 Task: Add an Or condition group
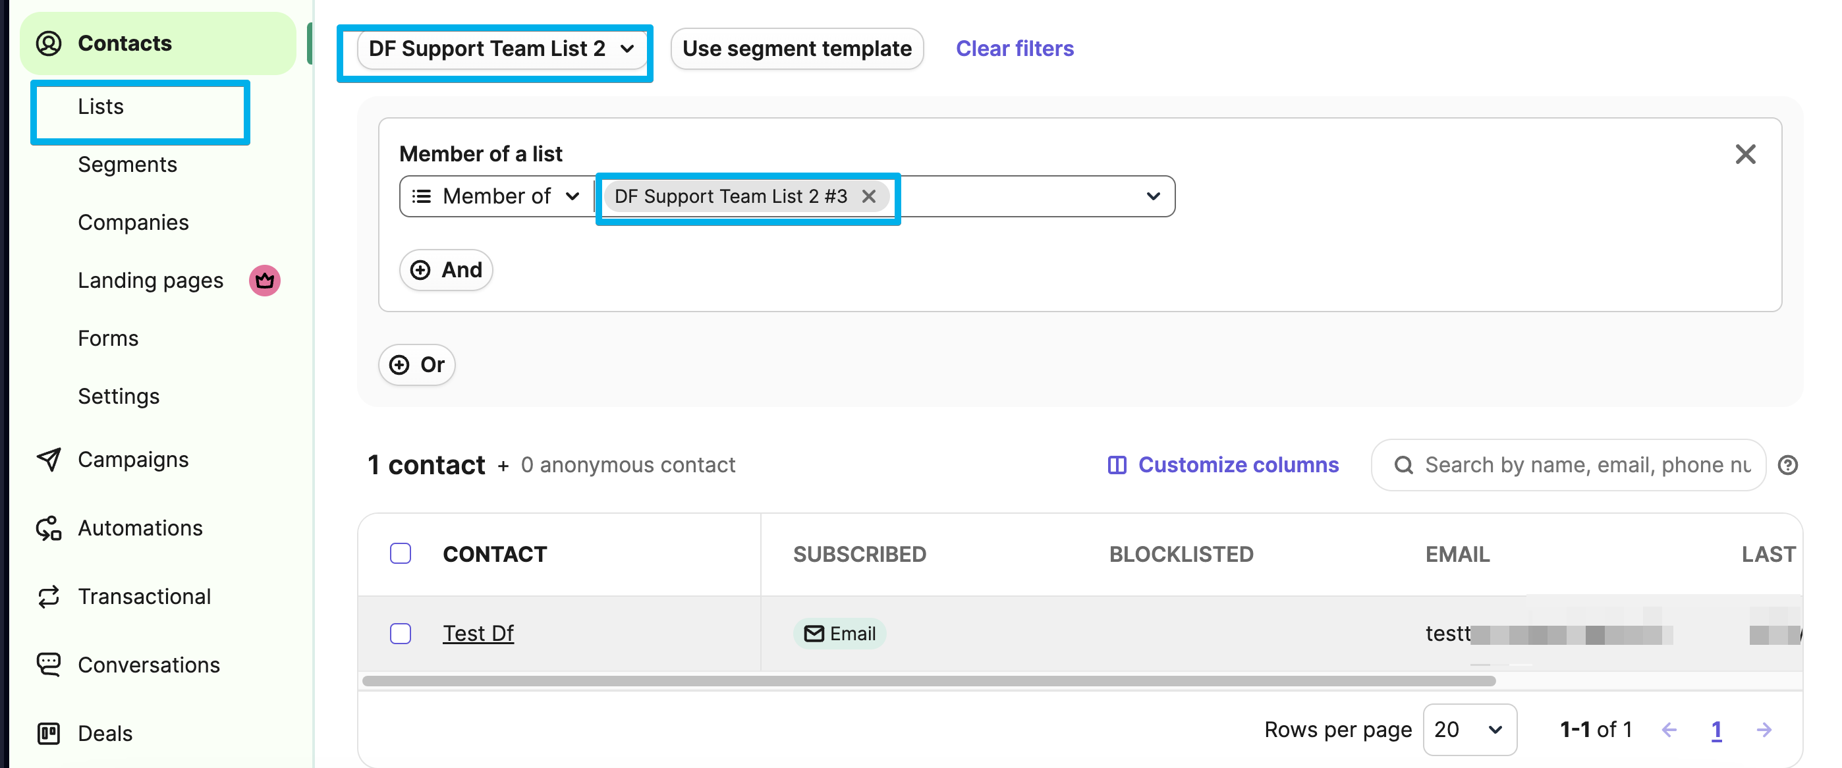(416, 365)
